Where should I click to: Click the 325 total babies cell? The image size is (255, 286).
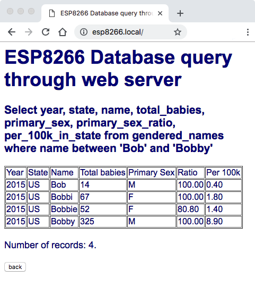pos(103,222)
